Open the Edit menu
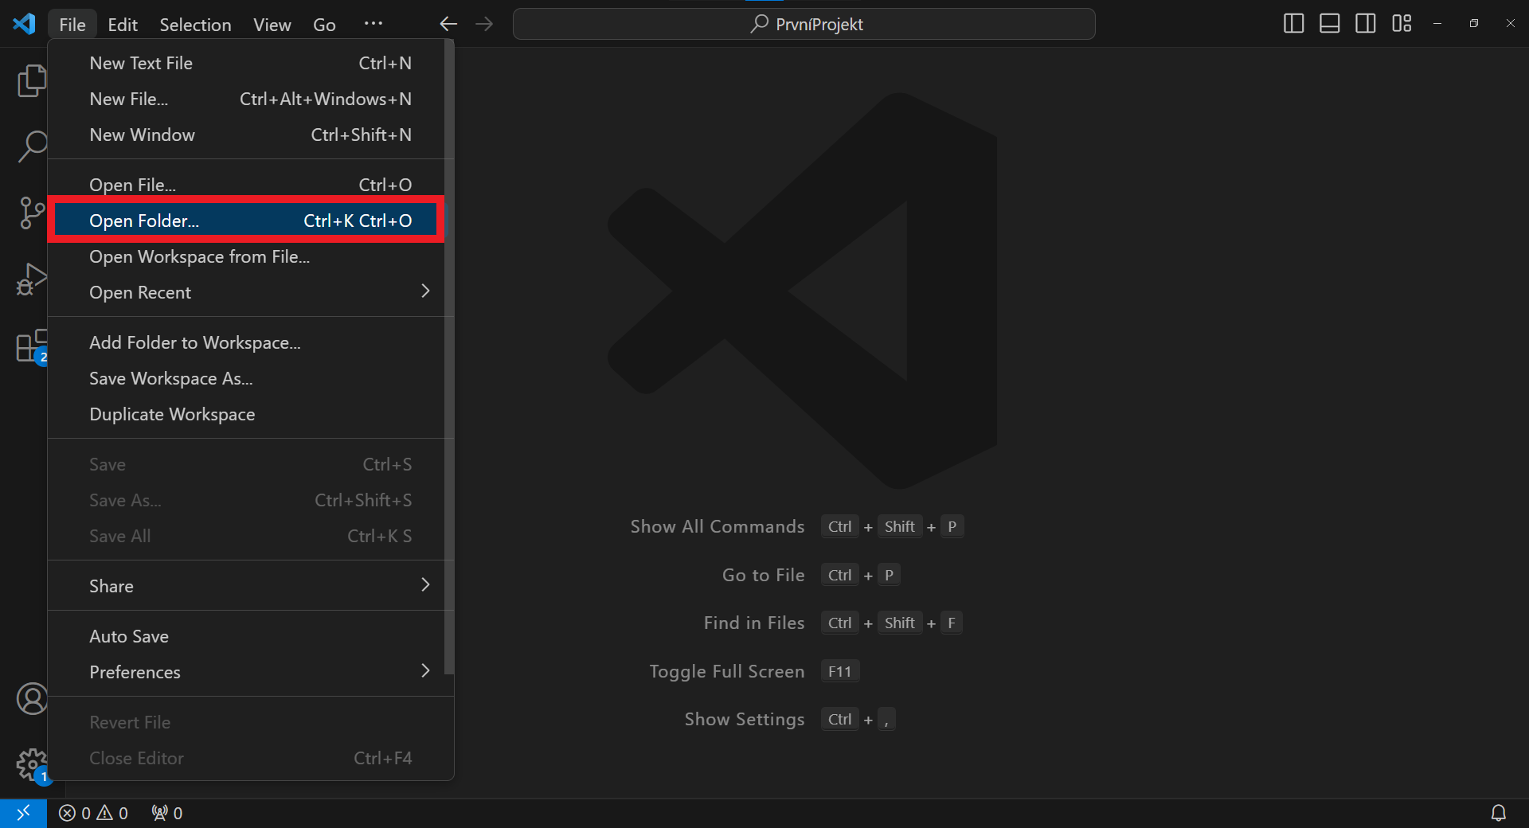 (122, 24)
